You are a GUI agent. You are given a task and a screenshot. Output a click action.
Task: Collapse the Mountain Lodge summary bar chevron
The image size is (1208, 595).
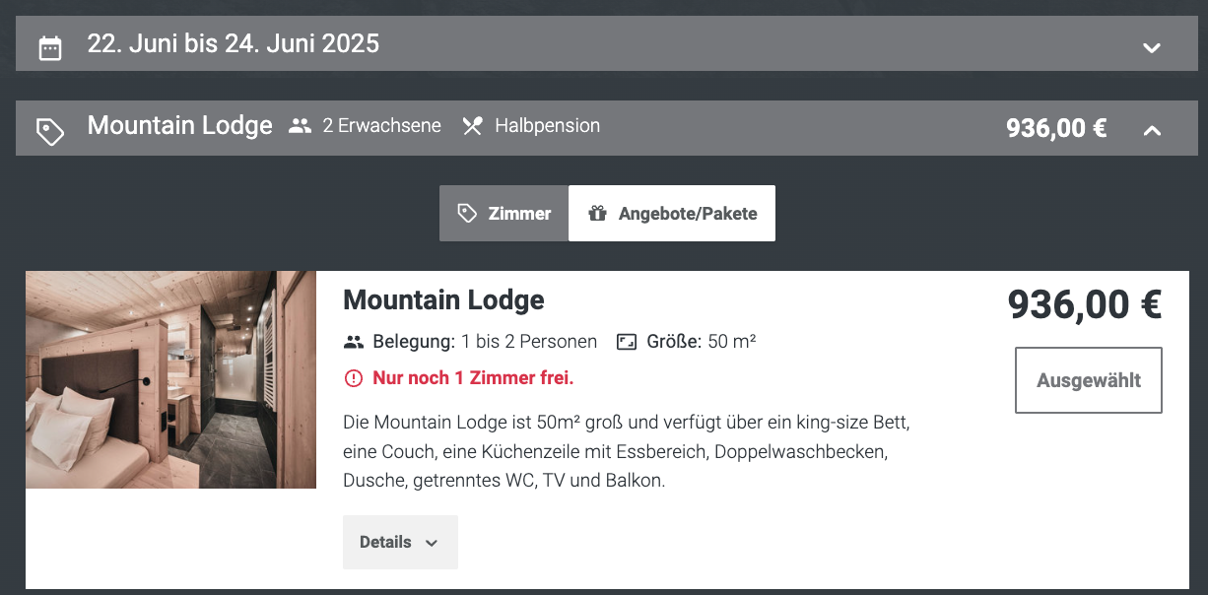[x=1152, y=129]
